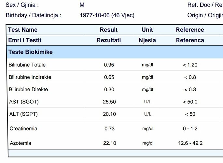This screenshot has height=163, width=223.
Task: Click the Reference column header
Action: (x=190, y=30)
